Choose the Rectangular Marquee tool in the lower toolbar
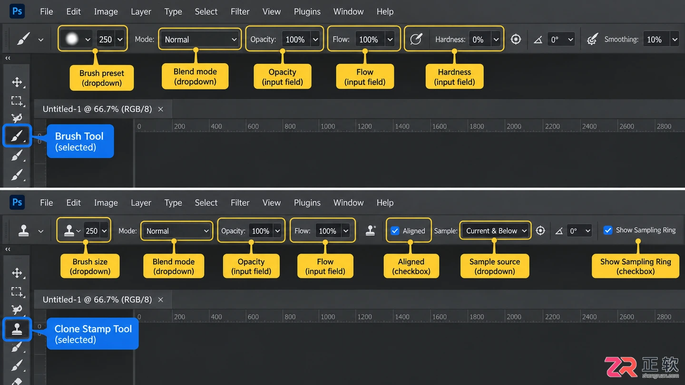Screen dimensions: 685x385 [17, 291]
